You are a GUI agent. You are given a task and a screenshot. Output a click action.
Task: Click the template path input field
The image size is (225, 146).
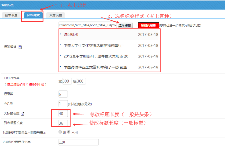point(88,25)
